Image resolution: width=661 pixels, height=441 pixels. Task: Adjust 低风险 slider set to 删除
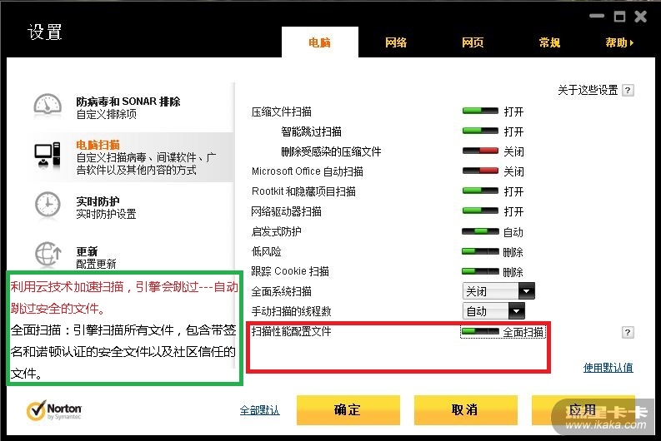pos(480,251)
